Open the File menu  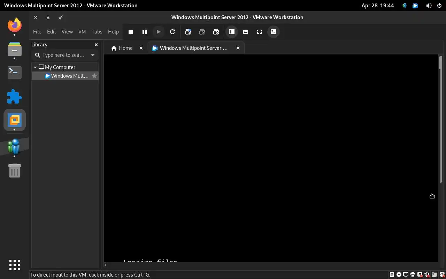tap(37, 31)
